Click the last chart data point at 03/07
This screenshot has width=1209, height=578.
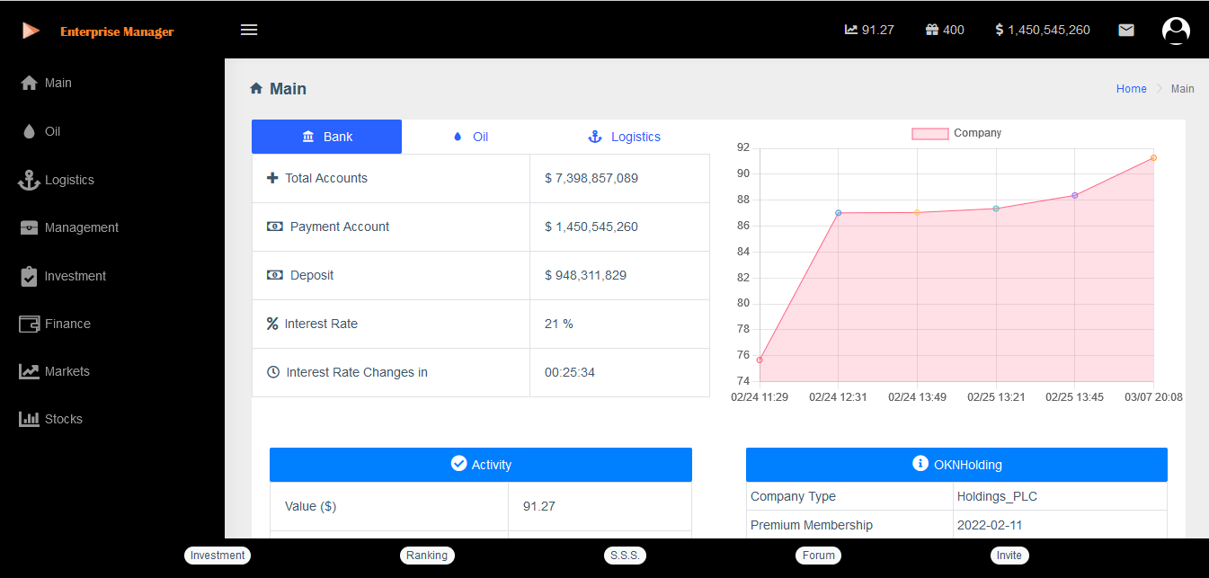point(1153,157)
